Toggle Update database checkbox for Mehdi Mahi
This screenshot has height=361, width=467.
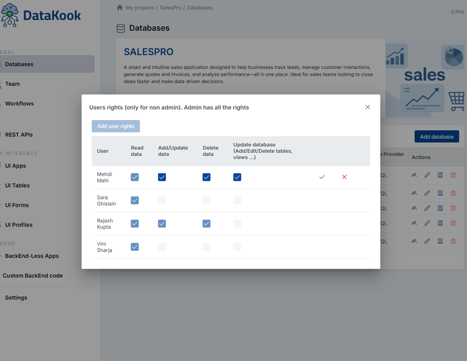237,177
